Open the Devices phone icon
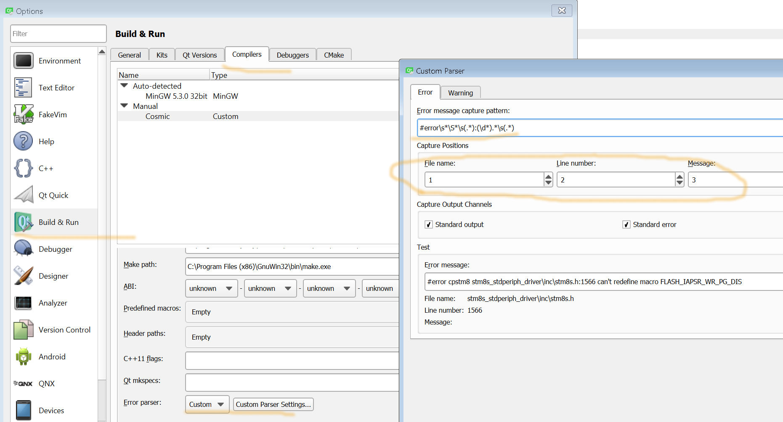 (x=23, y=410)
